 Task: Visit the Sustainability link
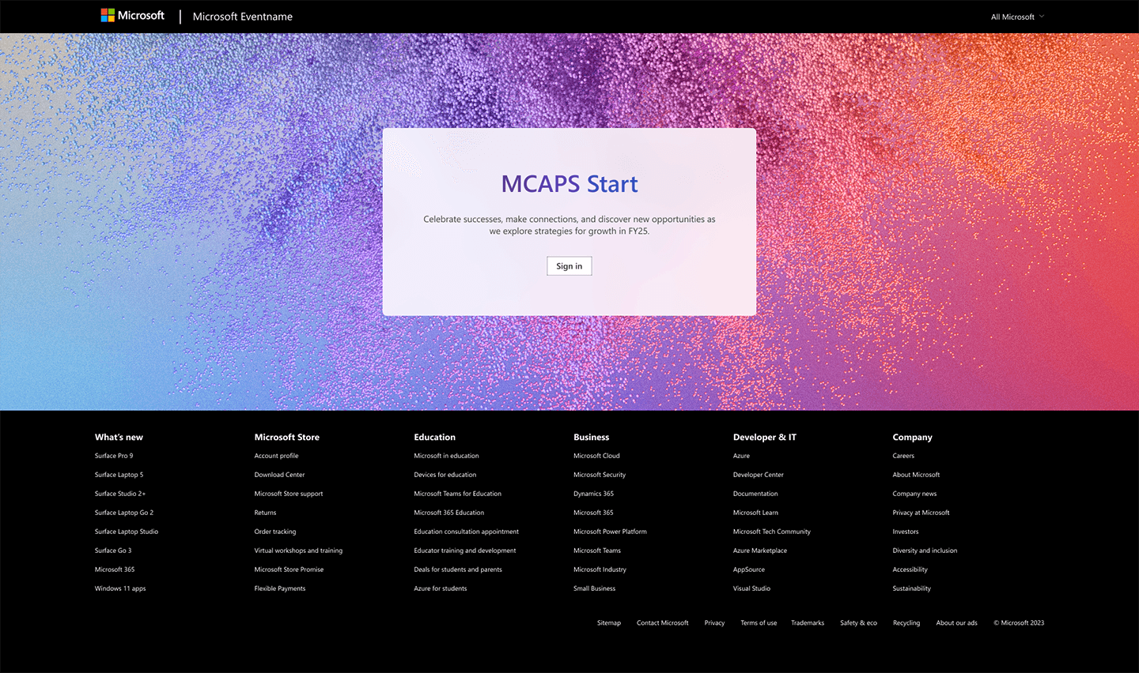click(911, 588)
